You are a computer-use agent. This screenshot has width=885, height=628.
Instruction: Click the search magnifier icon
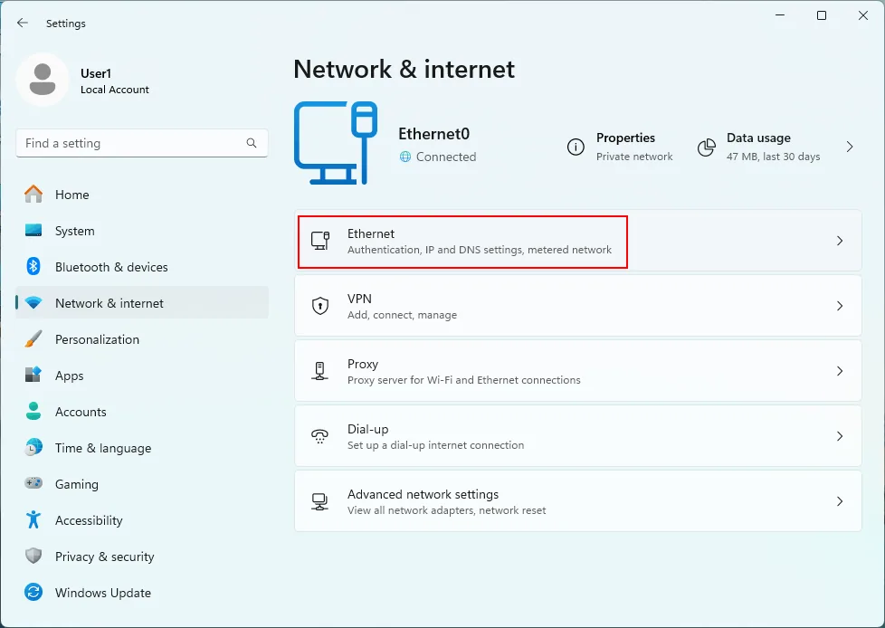[252, 143]
